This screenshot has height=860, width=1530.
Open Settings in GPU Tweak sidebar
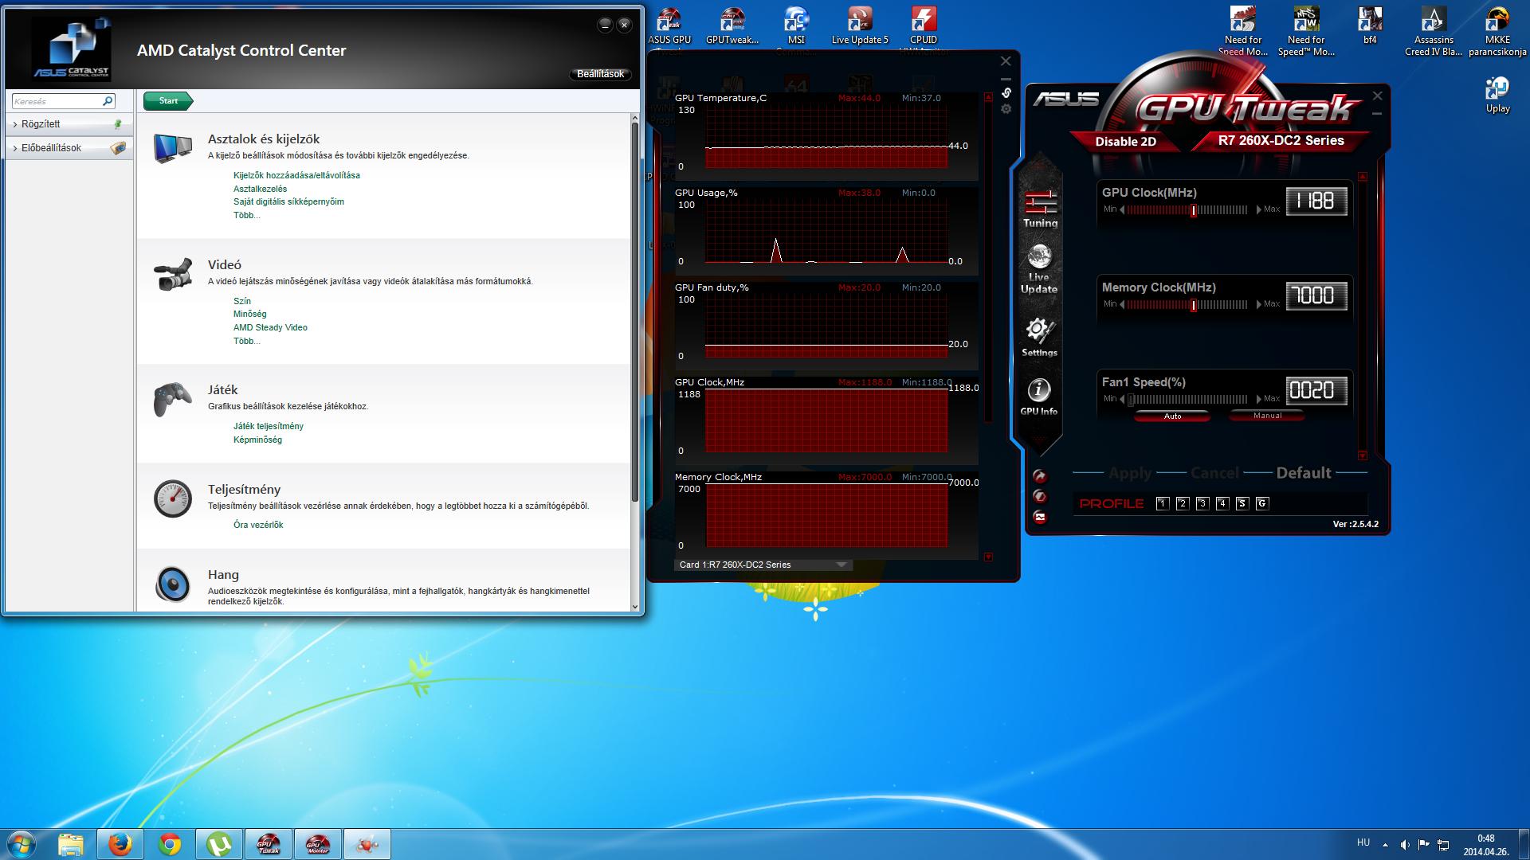(1039, 337)
